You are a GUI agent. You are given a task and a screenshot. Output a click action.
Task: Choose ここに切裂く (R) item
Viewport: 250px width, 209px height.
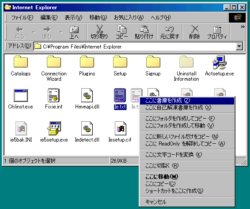pos(187,166)
